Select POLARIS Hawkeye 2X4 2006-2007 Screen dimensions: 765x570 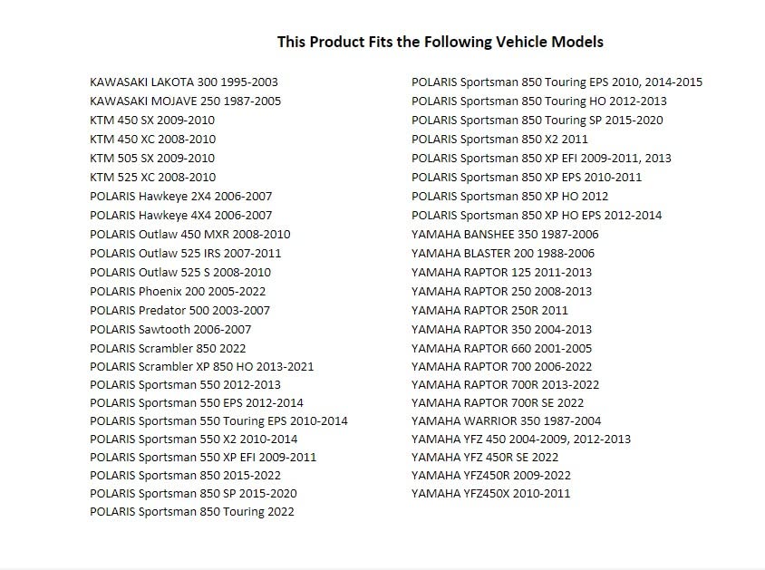click(181, 196)
